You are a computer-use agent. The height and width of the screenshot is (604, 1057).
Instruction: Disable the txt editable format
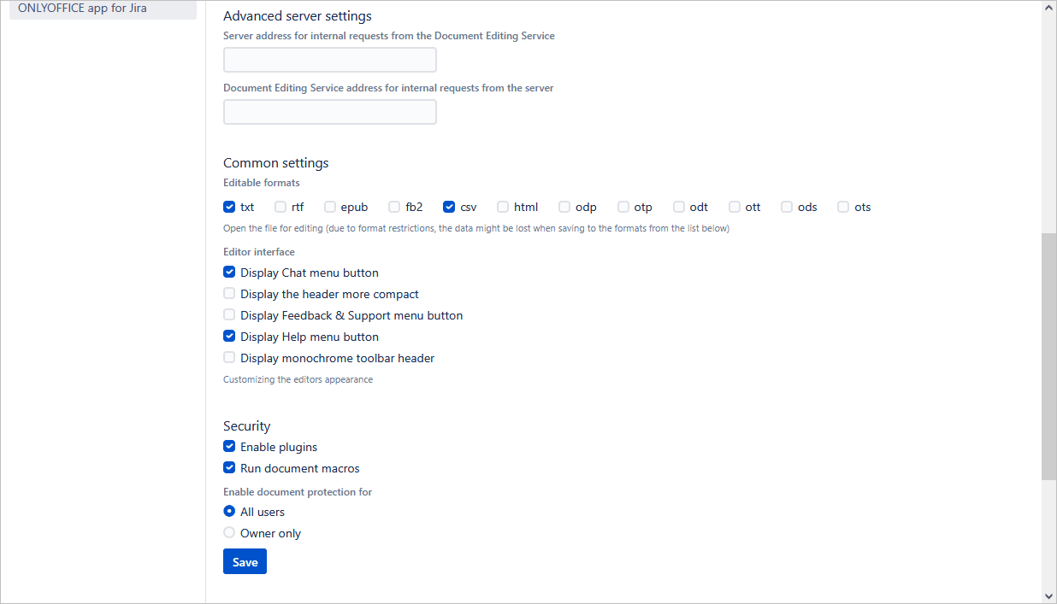[x=229, y=207]
